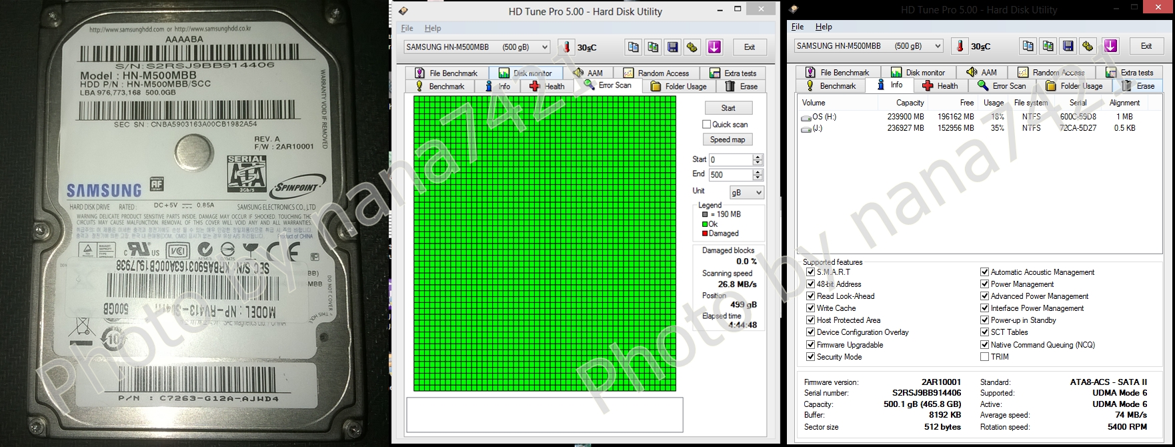This screenshot has height=447, width=1175.
Task: Click thermometer icon in Info window
Action: pos(959,46)
